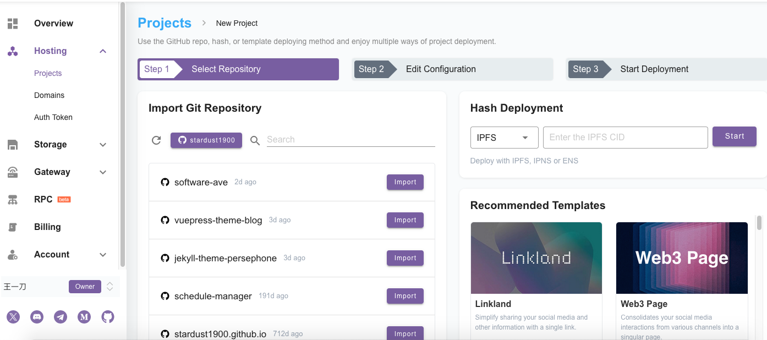Collapse the Hosting menu section
The image size is (767, 340).
click(102, 51)
